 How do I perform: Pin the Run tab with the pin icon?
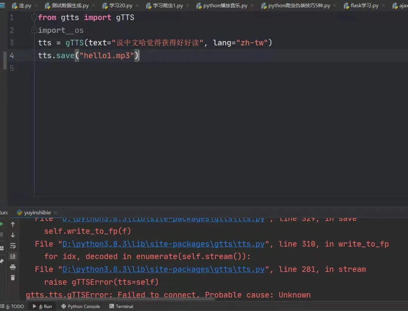pyautogui.click(x=2, y=261)
